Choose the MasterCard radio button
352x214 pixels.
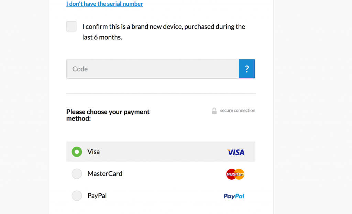[77, 174]
